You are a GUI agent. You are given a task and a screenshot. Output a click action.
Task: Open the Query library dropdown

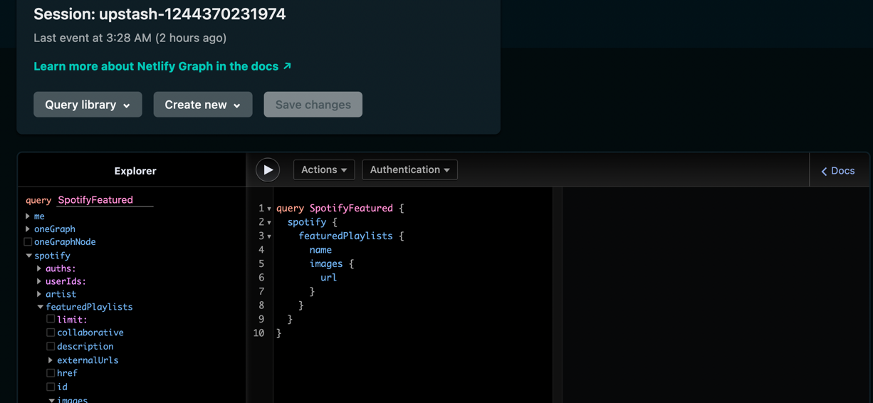pyautogui.click(x=88, y=105)
